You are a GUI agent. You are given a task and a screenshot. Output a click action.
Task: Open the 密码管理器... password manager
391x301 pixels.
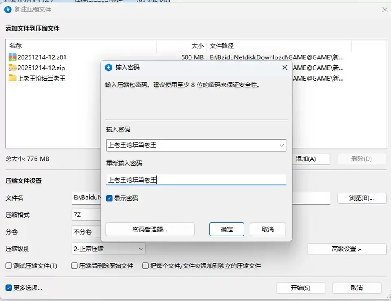point(150,229)
